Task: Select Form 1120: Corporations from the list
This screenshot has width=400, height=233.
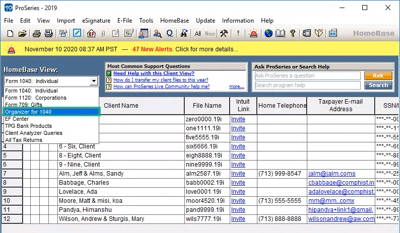Action: pos(51,98)
